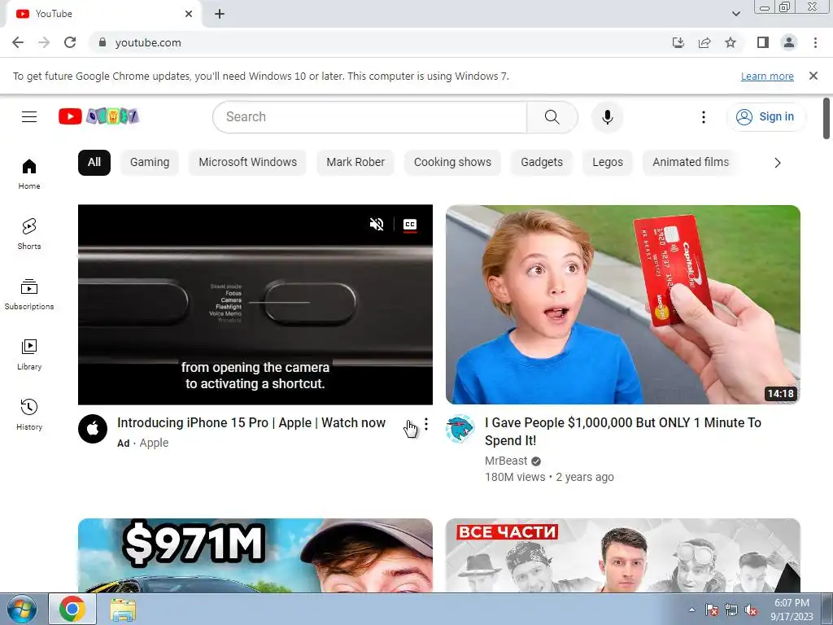Close the YouTube tab
Image resolution: width=833 pixels, height=625 pixels.
pos(189,14)
